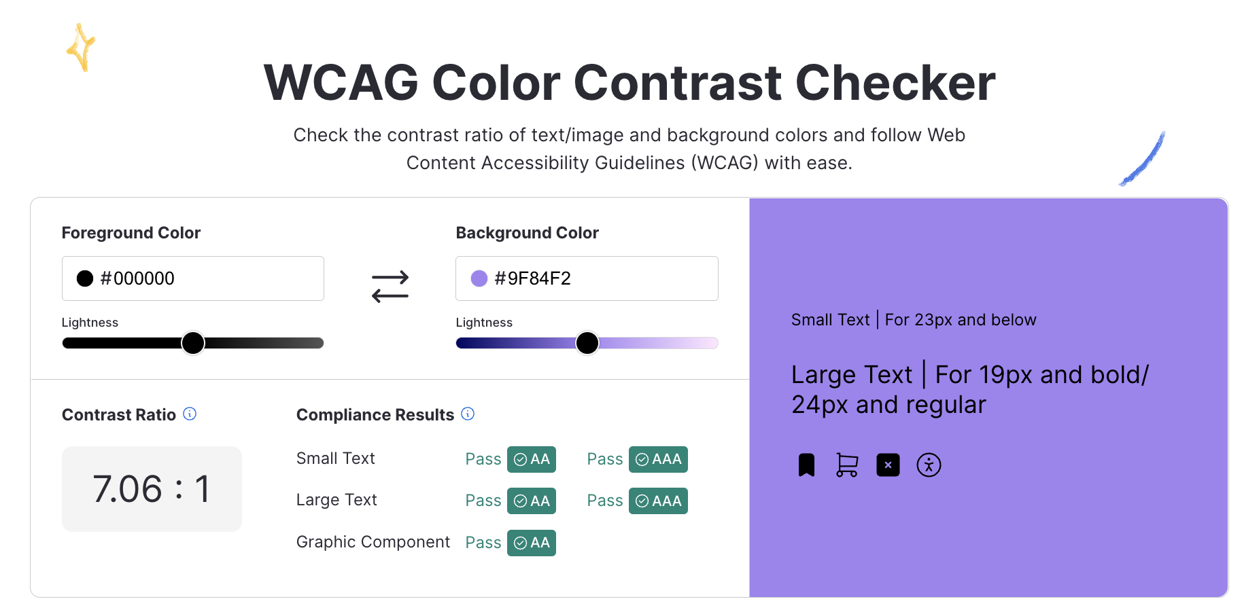Screen dimensions: 1259x614
Task: Click the black foreground color circle
Action: (84, 278)
